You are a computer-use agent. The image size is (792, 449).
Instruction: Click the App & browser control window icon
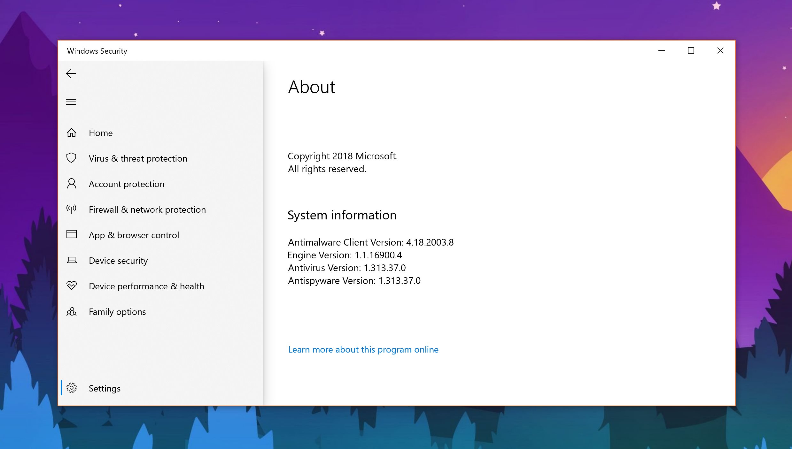pyautogui.click(x=72, y=234)
